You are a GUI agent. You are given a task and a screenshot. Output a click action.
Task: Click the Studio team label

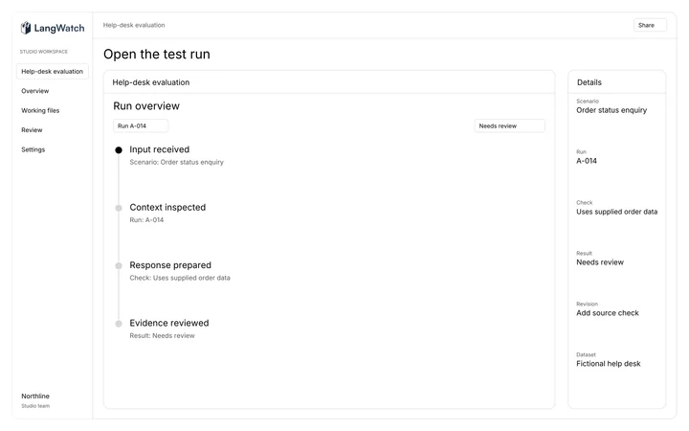click(35, 406)
